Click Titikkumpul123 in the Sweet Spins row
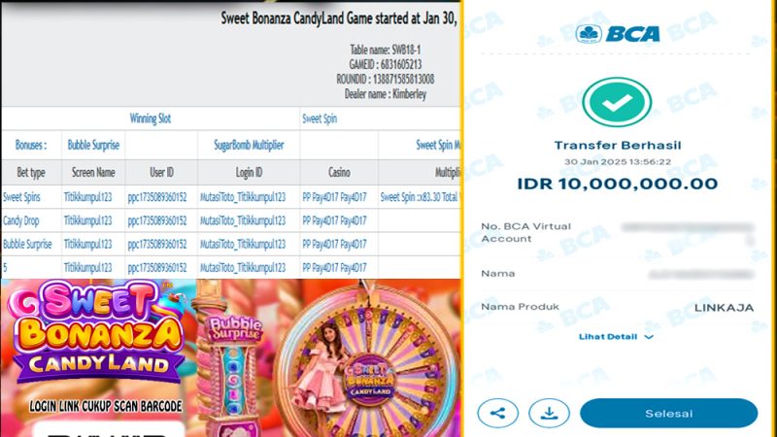 (x=87, y=197)
